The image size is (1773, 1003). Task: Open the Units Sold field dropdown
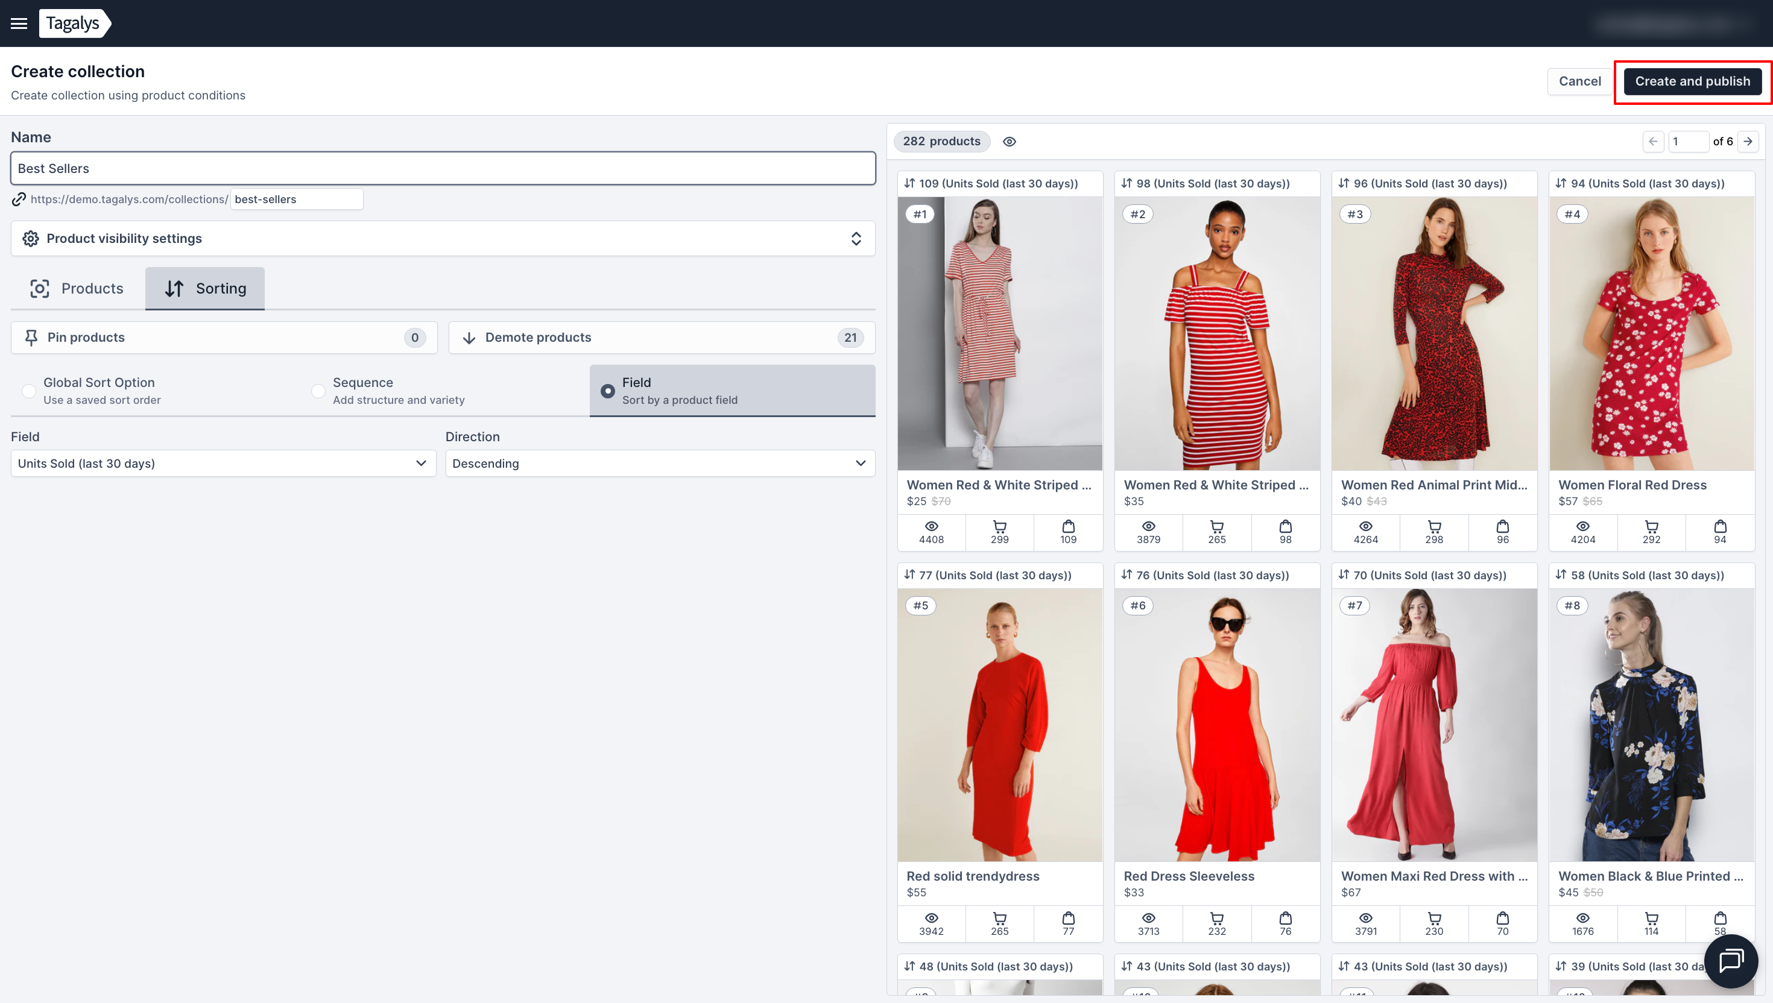[x=223, y=463]
